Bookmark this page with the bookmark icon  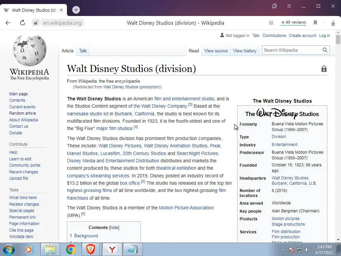coord(315,23)
